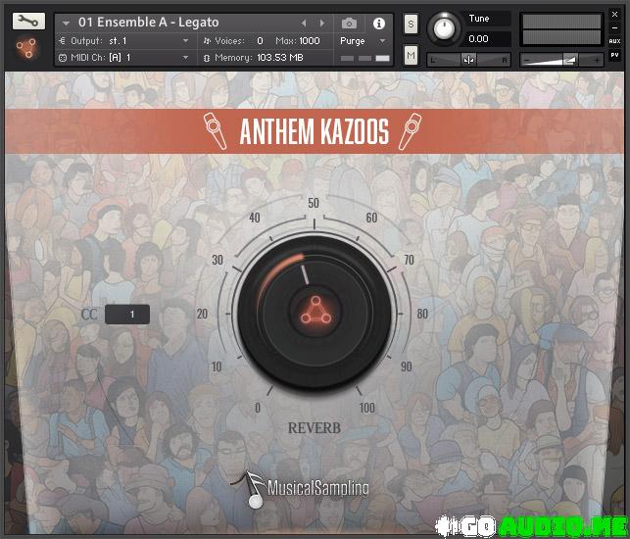Open the Purge dropdown menu
This screenshot has height=539, width=630.
click(363, 41)
